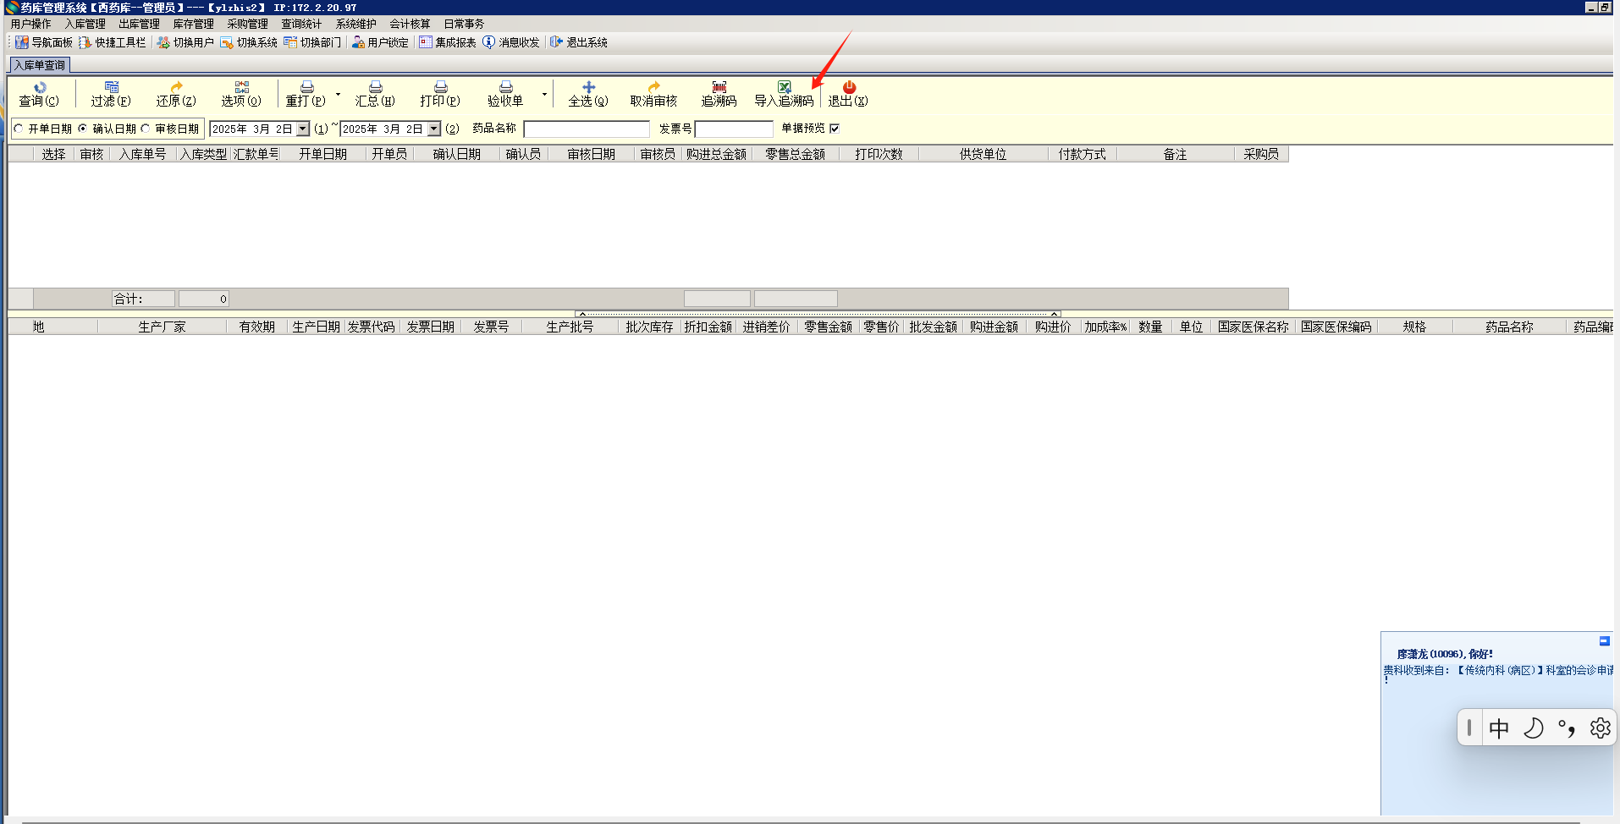1620x824 pixels.
Task: Click the 规格 column header
Action: [1415, 327]
